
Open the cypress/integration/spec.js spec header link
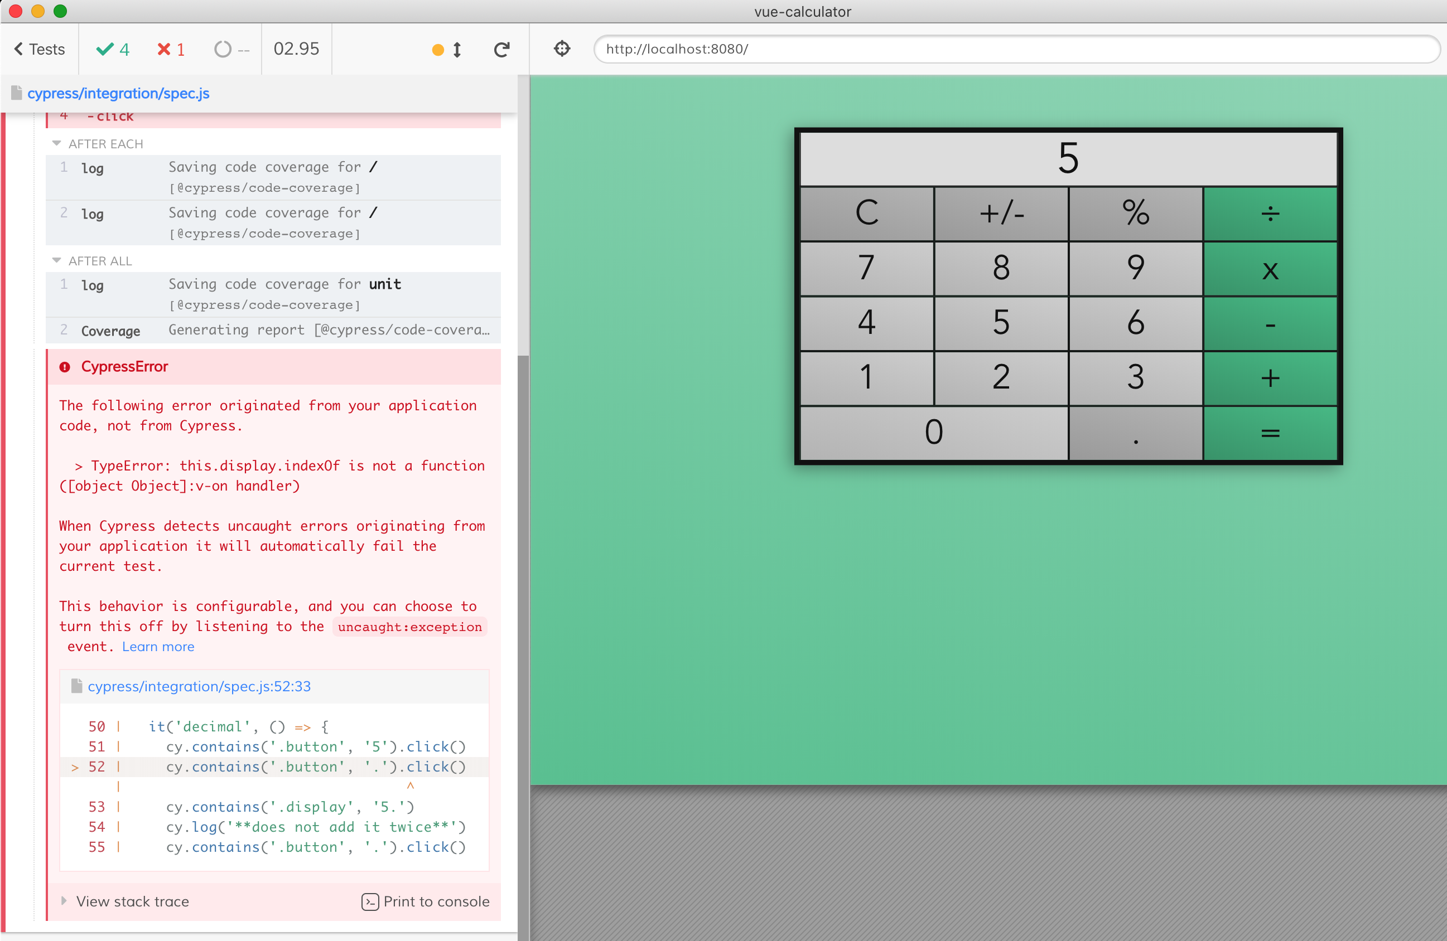[118, 94]
